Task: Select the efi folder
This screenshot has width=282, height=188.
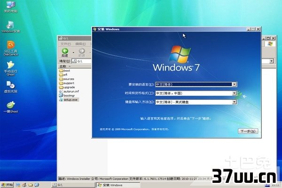Action: click(63, 75)
